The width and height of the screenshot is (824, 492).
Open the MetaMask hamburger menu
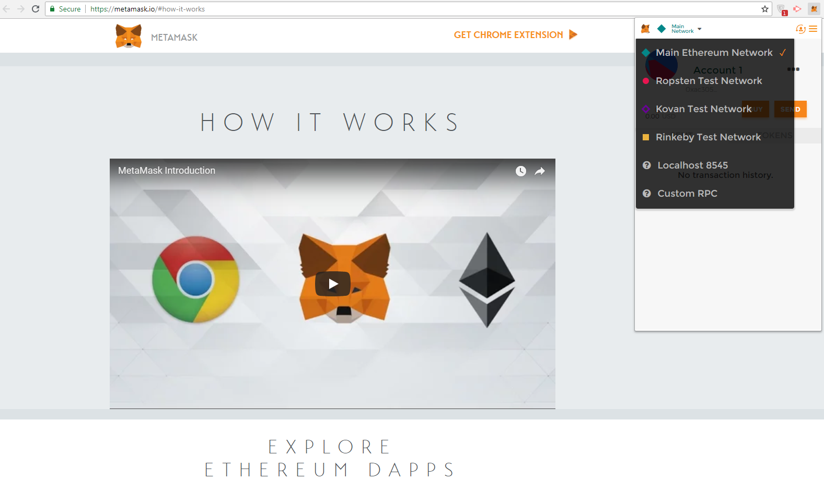[813, 29]
